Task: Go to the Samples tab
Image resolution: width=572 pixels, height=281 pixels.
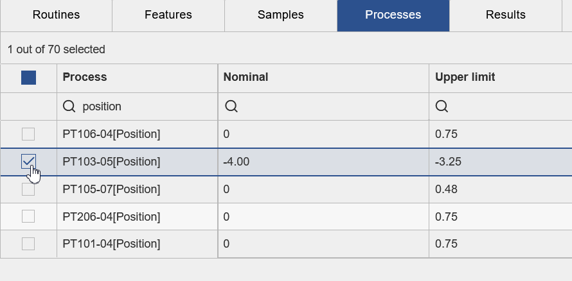Action: 280,15
